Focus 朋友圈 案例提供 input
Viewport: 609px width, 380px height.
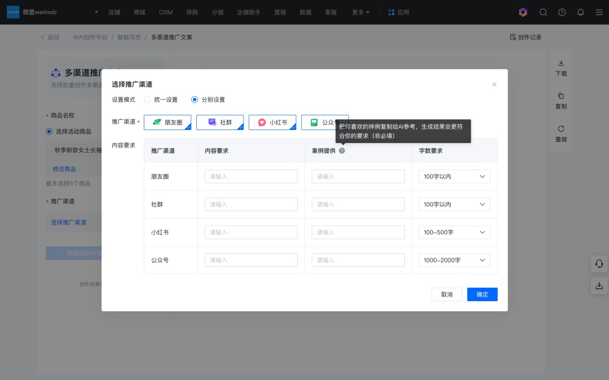point(358,176)
